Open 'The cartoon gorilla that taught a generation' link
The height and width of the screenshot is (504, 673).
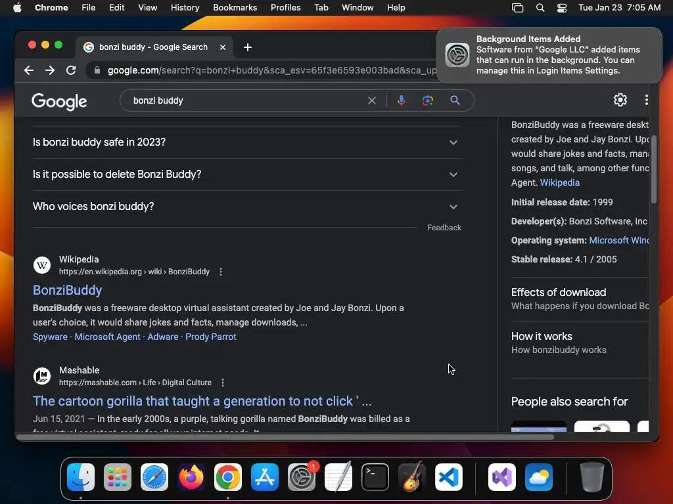(202, 401)
